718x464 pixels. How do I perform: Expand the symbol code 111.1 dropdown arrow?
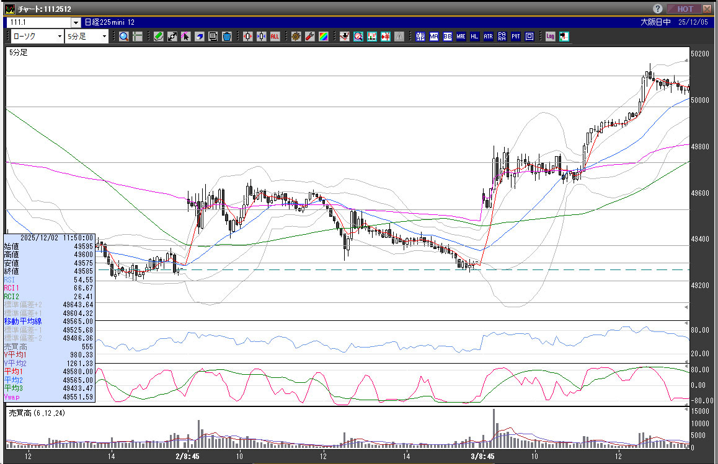coord(76,22)
